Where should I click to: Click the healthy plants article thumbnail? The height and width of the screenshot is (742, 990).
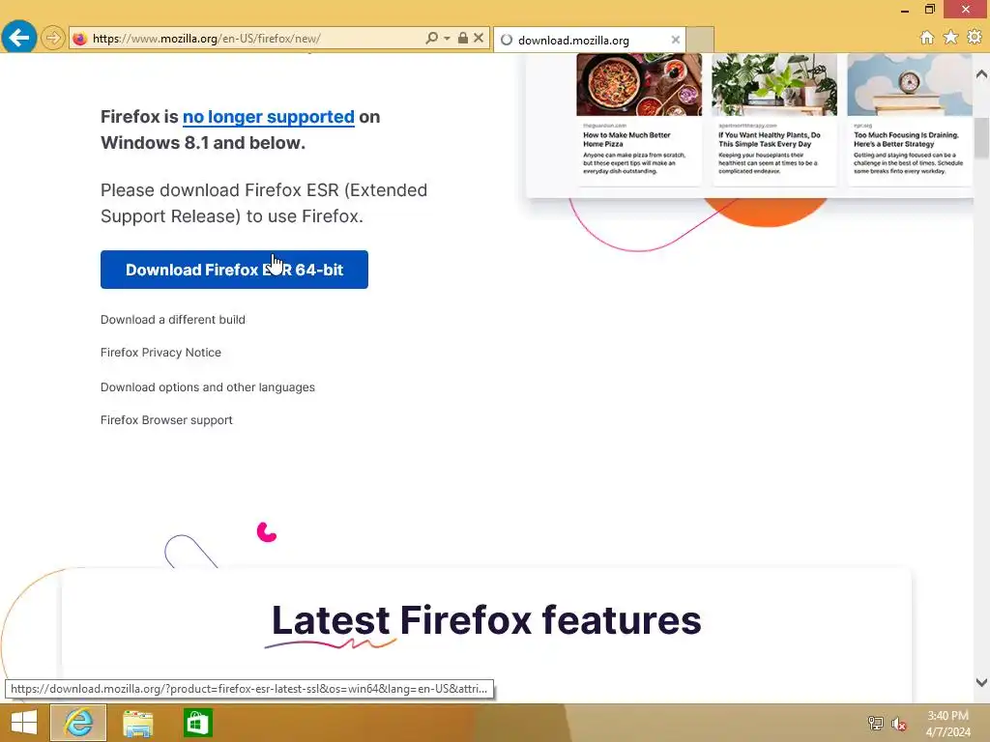[x=774, y=85]
